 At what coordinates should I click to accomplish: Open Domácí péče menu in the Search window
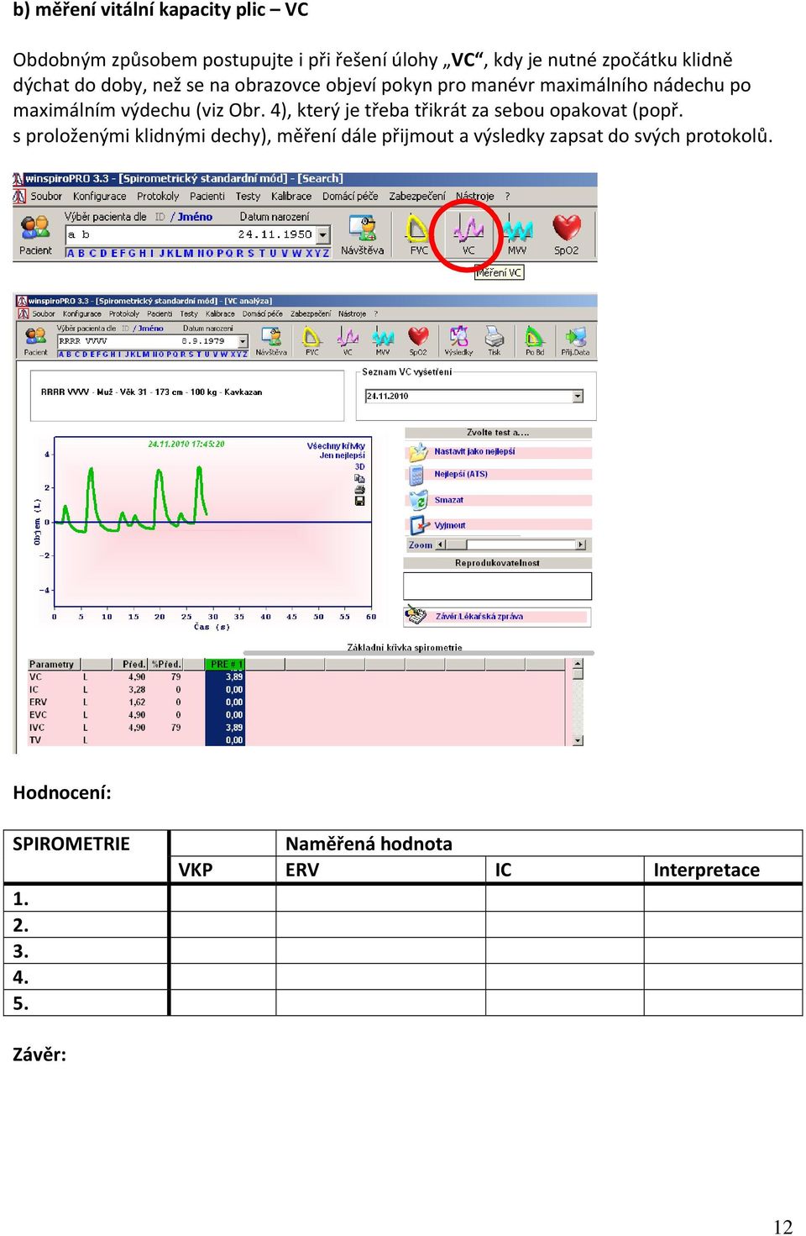(x=350, y=197)
